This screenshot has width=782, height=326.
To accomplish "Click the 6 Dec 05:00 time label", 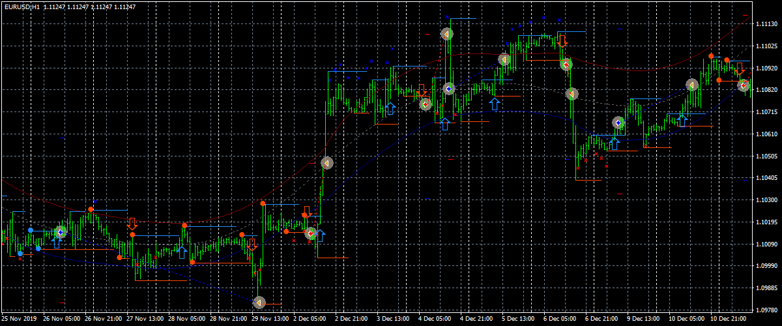I will (560, 319).
